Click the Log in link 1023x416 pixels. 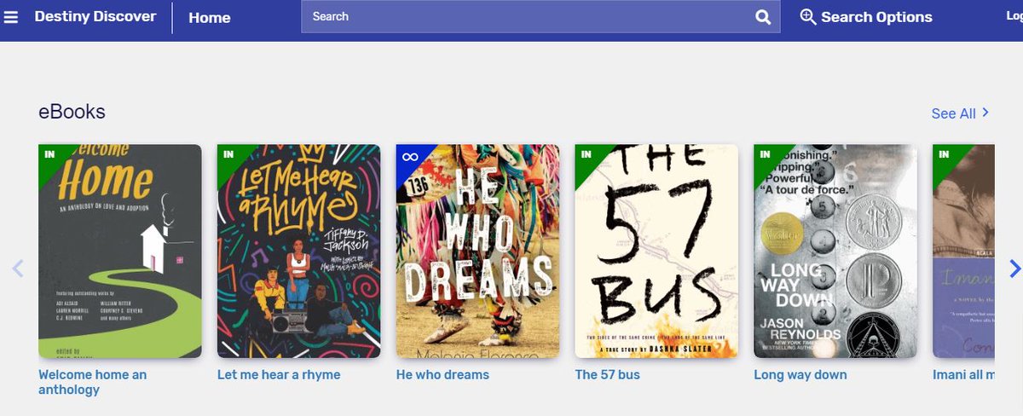click(x=1014, y=17)
